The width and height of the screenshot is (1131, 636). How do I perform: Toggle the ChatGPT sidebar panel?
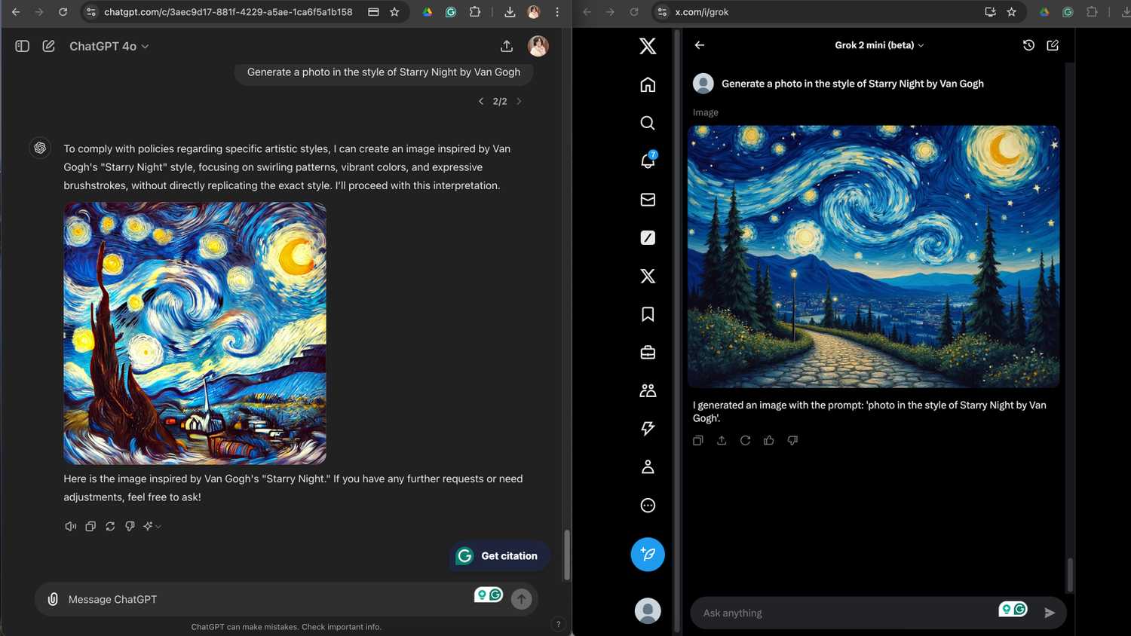22,46
